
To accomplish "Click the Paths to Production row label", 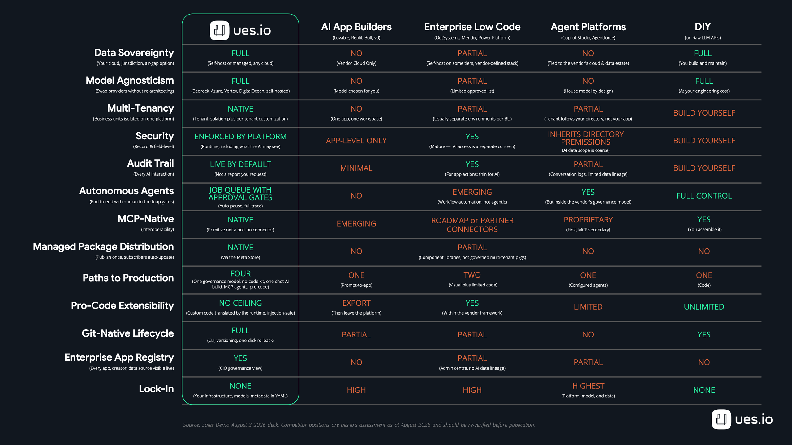I will [128, 278].
